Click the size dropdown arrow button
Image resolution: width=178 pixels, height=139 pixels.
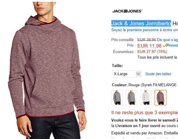138,74
